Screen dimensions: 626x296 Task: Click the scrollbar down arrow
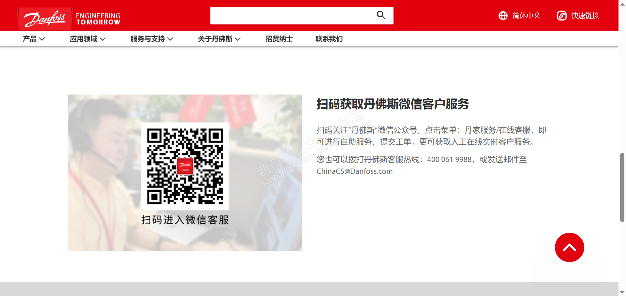coord(622,292)
